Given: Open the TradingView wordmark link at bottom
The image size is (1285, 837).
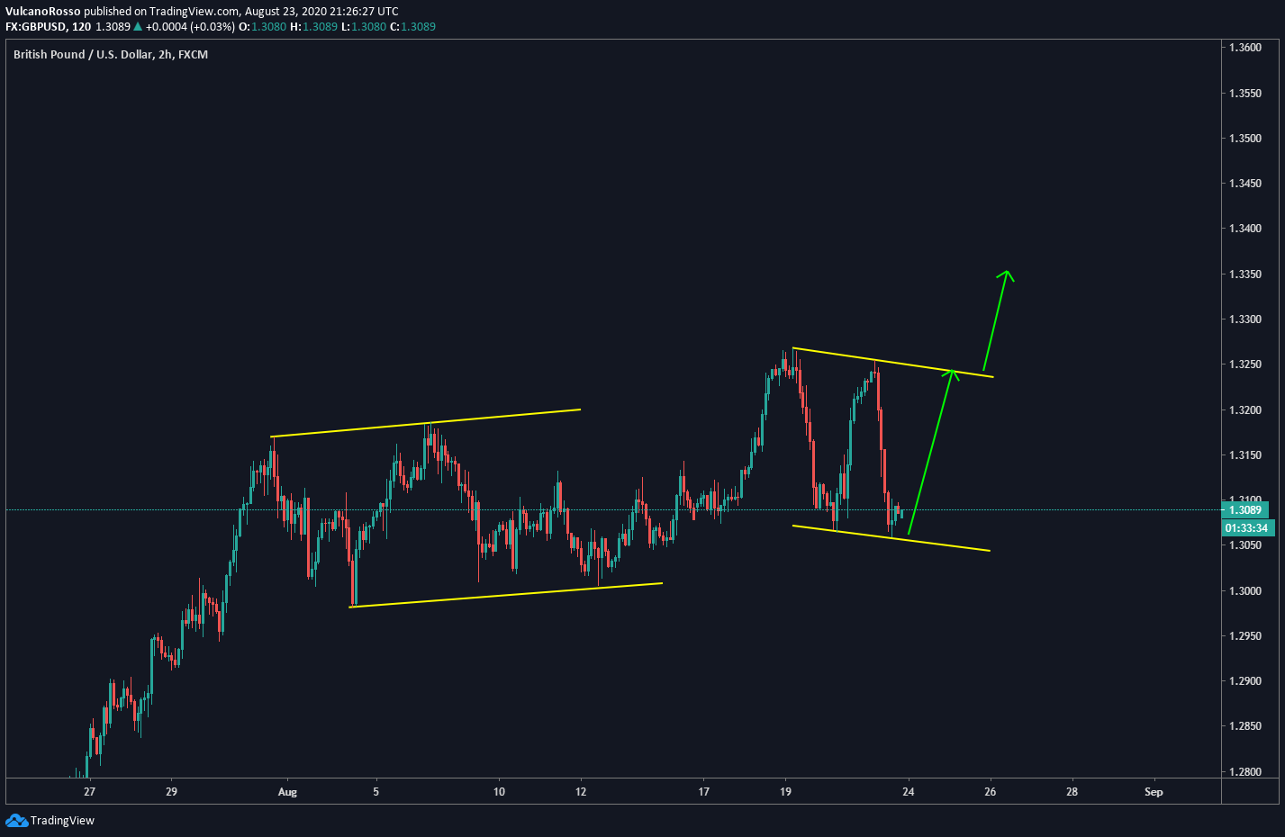Looking at the screenshot, I should (x=62, y=820).
